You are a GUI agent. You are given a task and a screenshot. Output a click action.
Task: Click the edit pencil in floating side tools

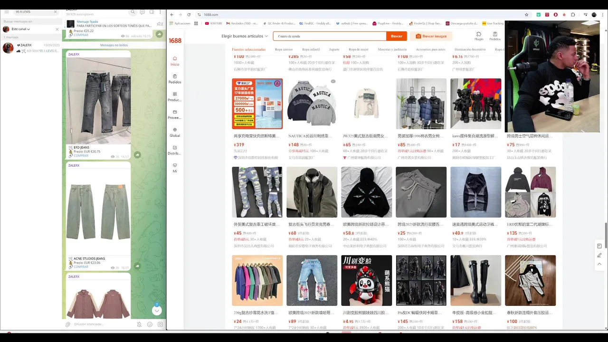(x=599, y=255)
